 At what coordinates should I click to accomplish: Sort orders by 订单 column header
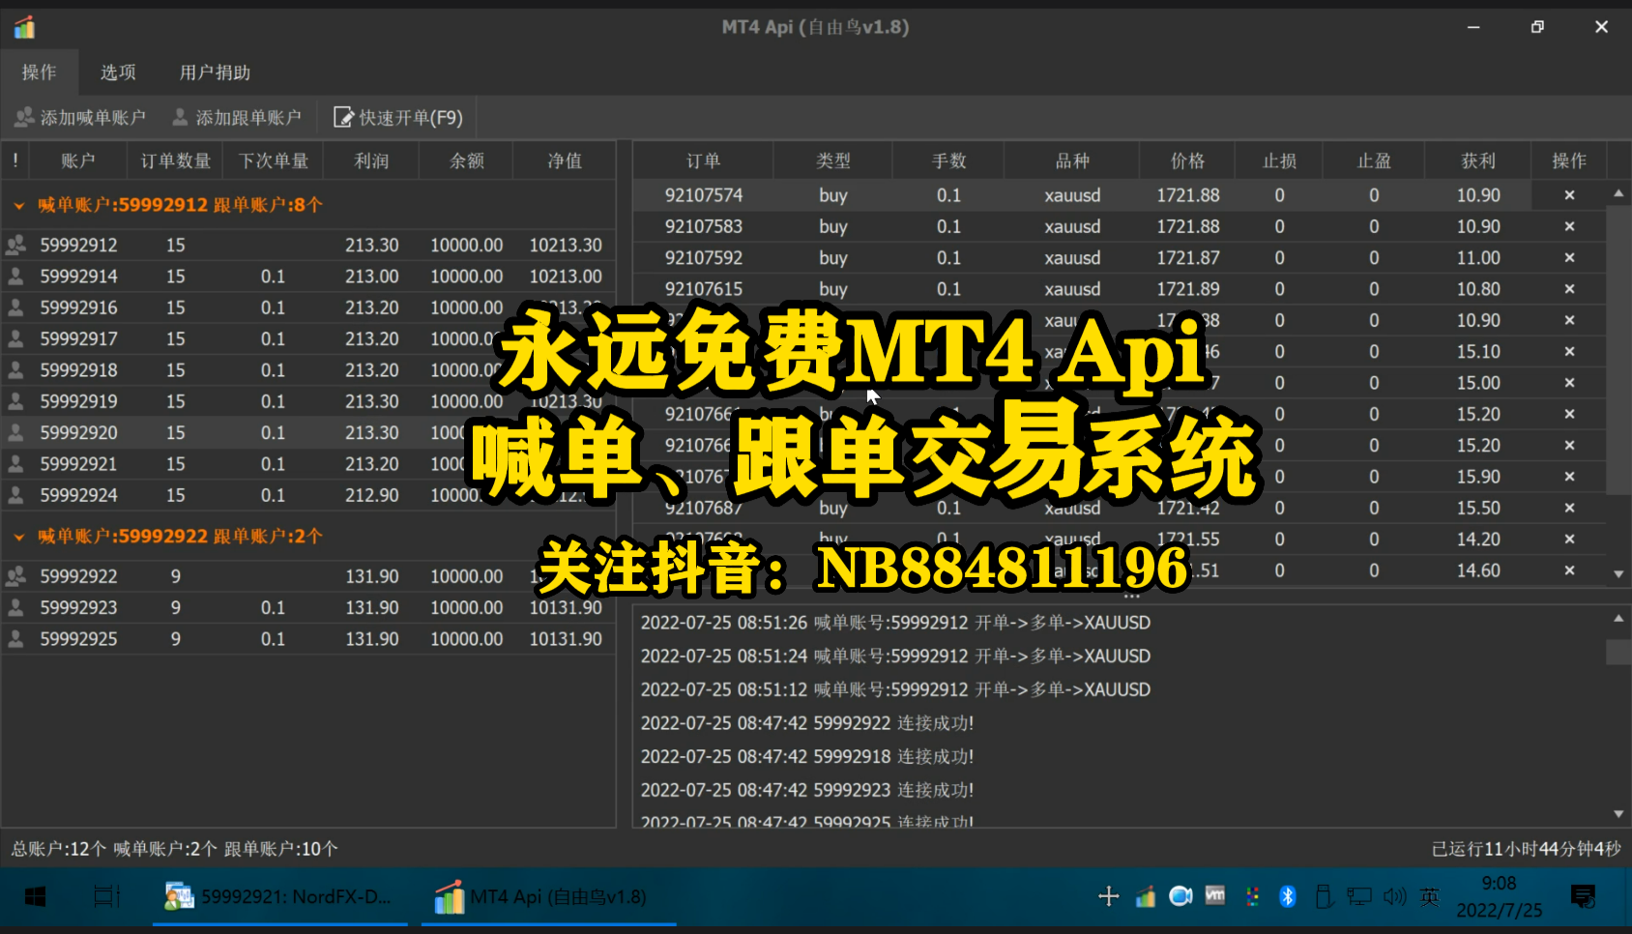(703, 161)
